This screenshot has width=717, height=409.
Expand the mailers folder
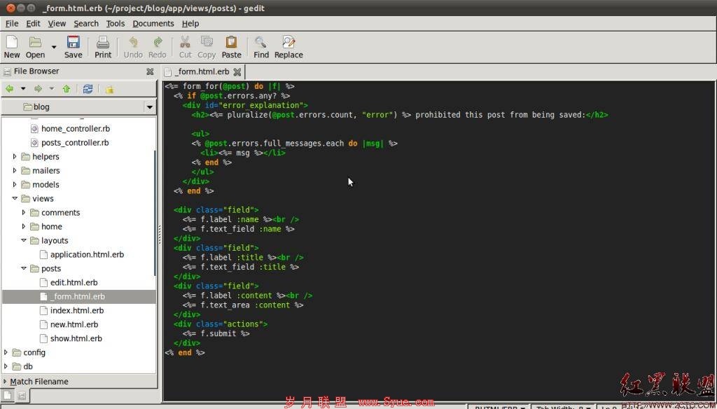(15, 171)
